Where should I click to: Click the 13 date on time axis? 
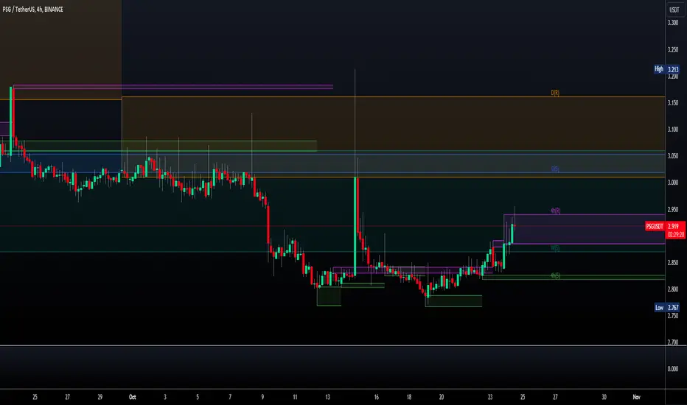[328, 397]
